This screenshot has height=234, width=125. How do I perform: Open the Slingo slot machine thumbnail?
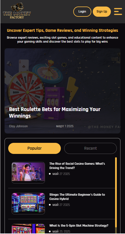coord(28,204)
